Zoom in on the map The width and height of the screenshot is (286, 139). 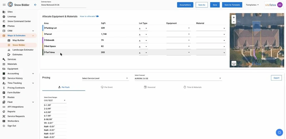pyautogui.click(x=234, y=17)
